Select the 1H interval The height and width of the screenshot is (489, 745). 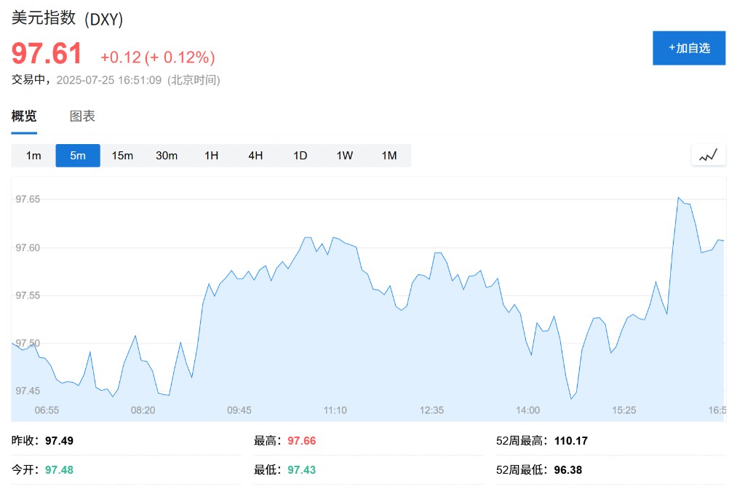[212, 156]
